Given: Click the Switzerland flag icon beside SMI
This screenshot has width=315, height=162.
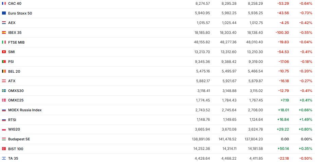Looking at the screenshot, I should point(4,52).
